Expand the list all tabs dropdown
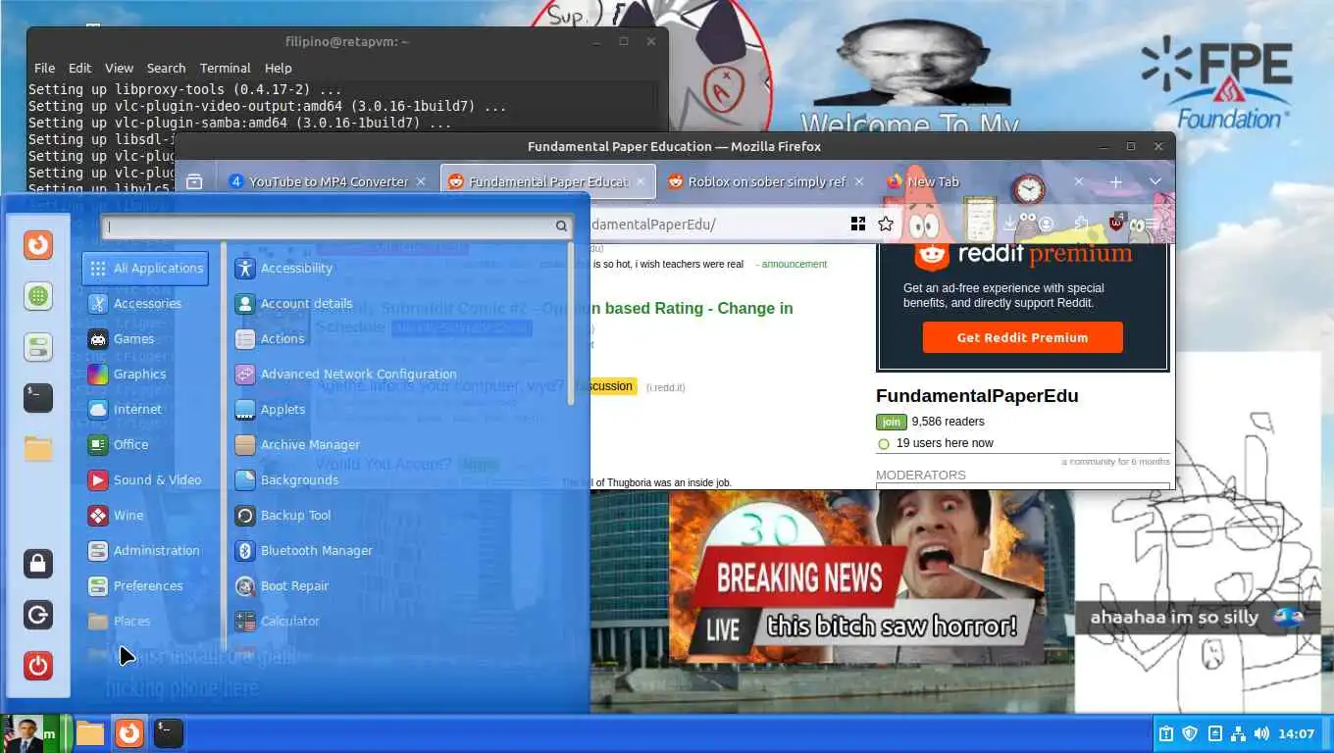 1154,181
